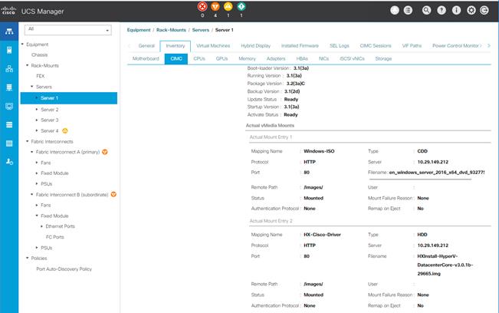
Task: Open the GPUs sub-tab
Action: click(222, 58)
